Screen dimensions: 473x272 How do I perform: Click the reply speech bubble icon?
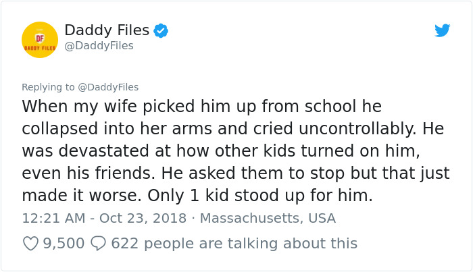click(x=98, y=243)
